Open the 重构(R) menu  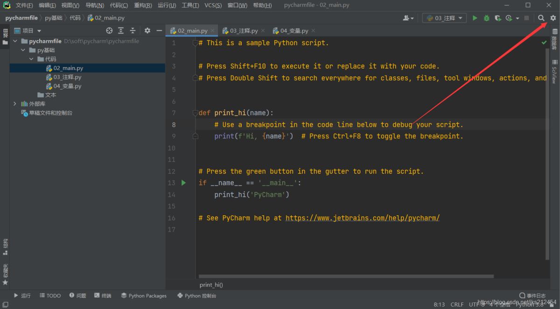tap(143, 5)
